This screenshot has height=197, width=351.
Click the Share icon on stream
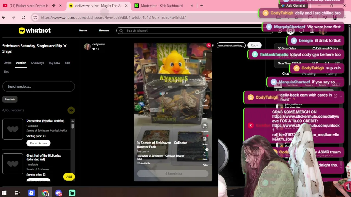coord(205,154)
